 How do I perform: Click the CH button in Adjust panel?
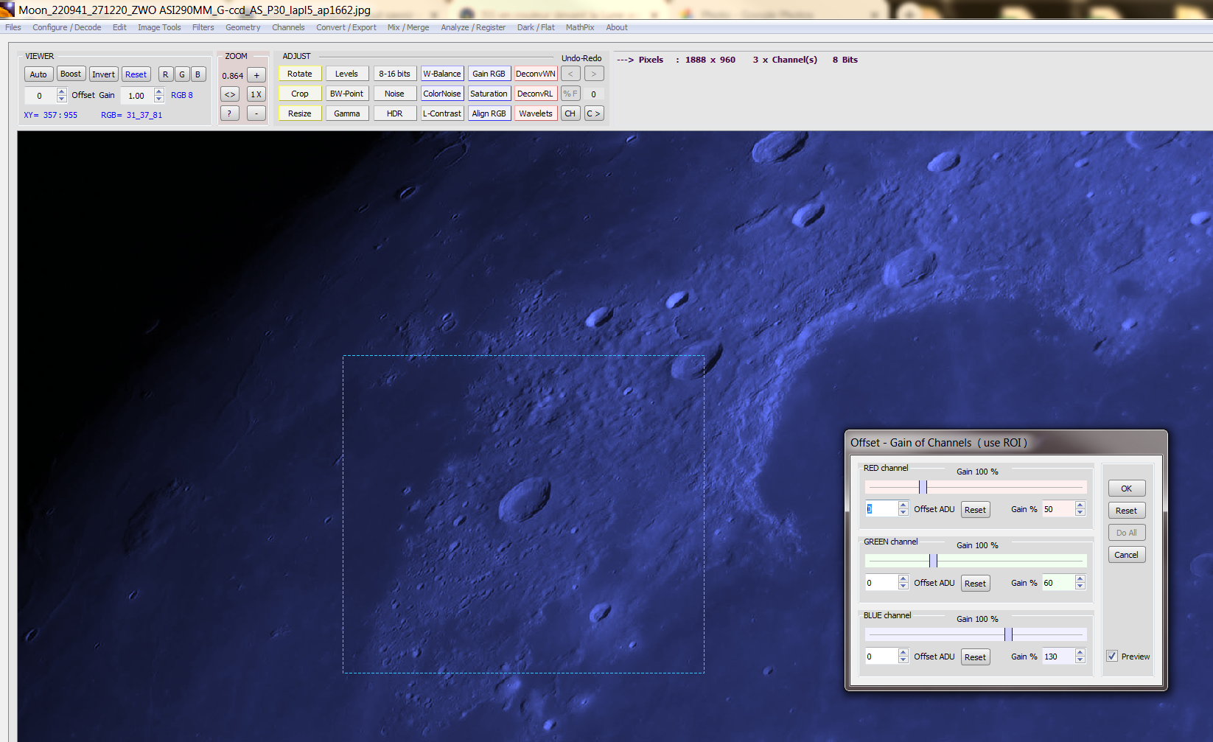point(570,113)
